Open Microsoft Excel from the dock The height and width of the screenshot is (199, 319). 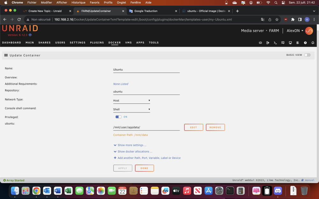pyautogui.click(x=69, y=191)
